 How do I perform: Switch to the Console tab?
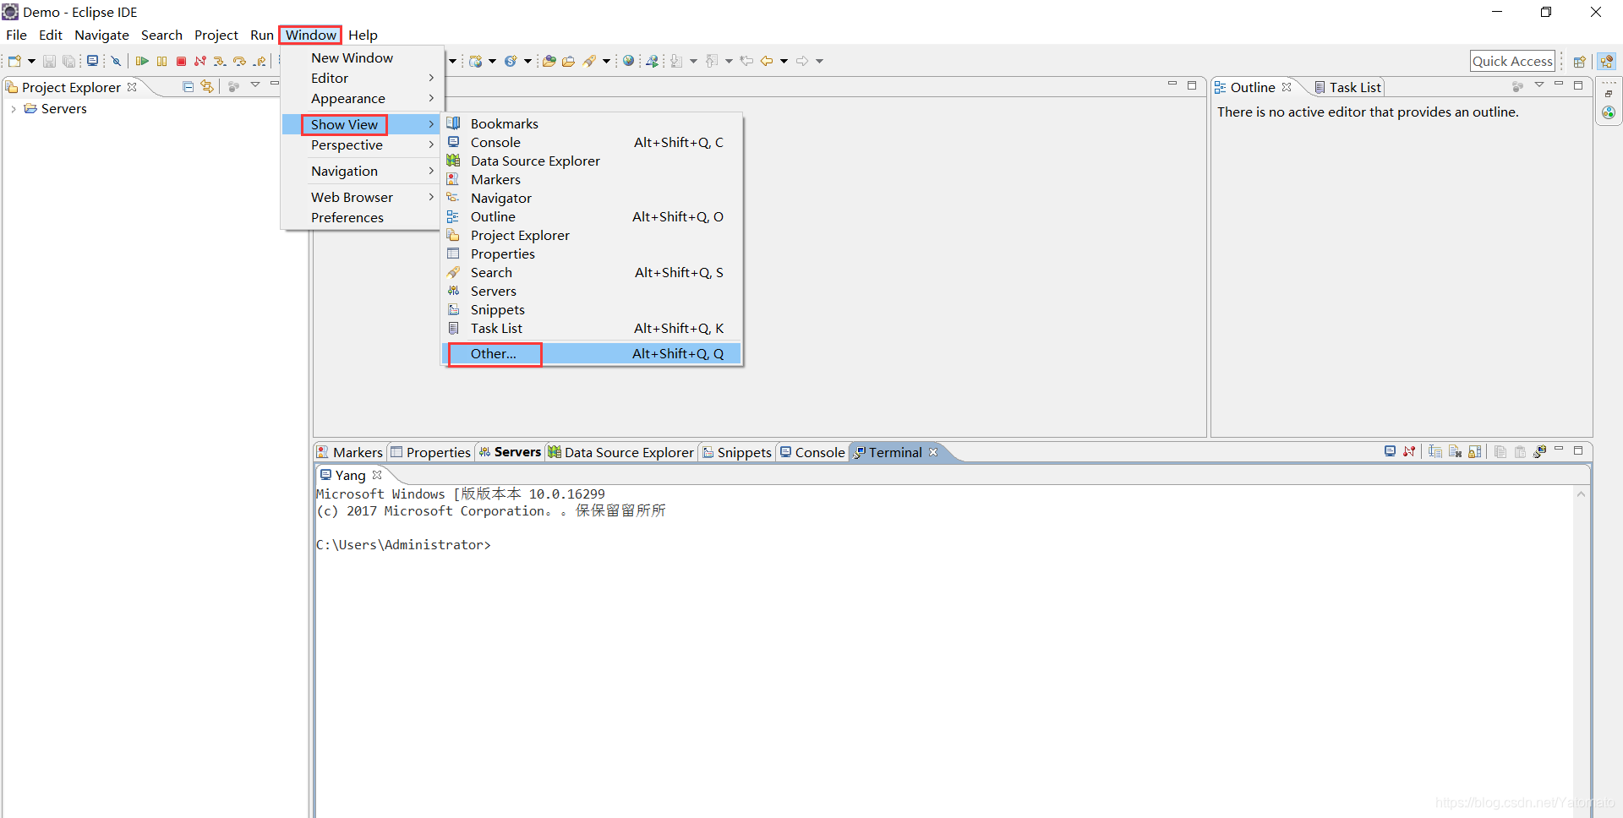(x=812, y=452)
